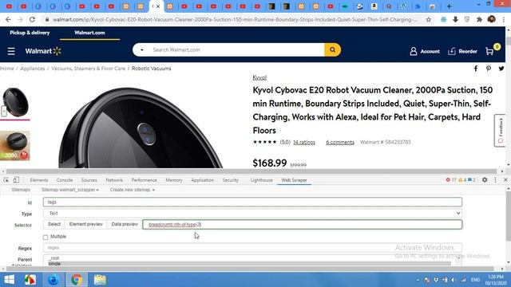Go to Home breadcrumb

point(7,69)
